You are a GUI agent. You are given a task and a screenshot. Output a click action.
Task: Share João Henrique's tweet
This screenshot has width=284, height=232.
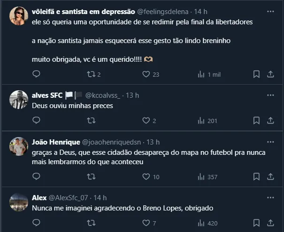pyautogui.click(x=271, y=177)
